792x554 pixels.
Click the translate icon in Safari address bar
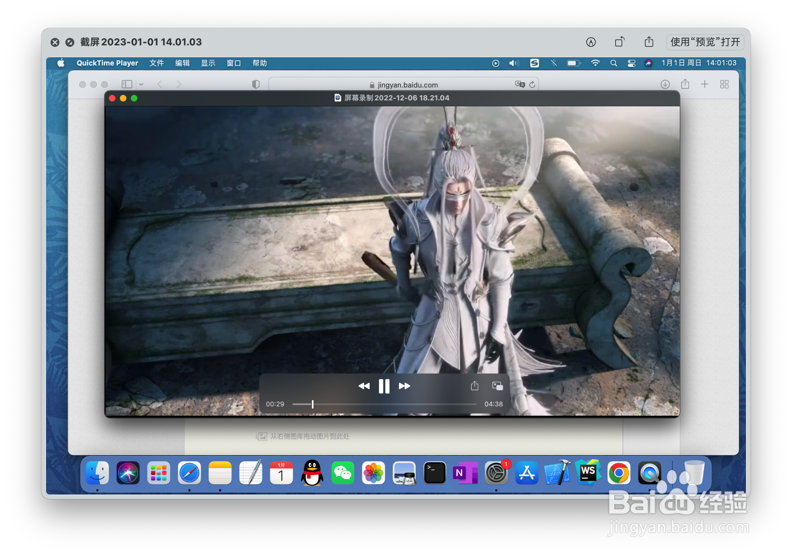[520, 84]
